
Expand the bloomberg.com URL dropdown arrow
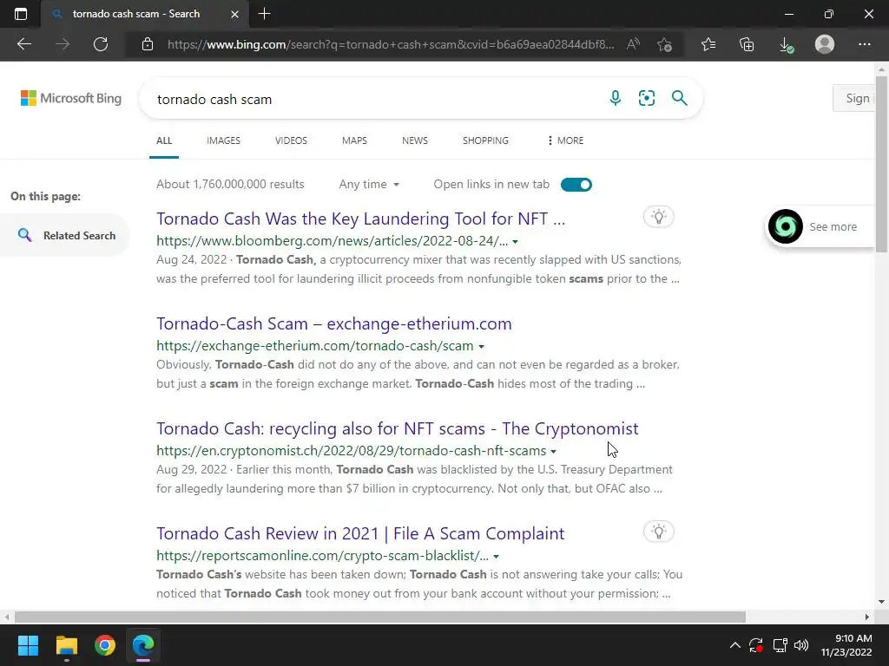(x=516, y=242)
